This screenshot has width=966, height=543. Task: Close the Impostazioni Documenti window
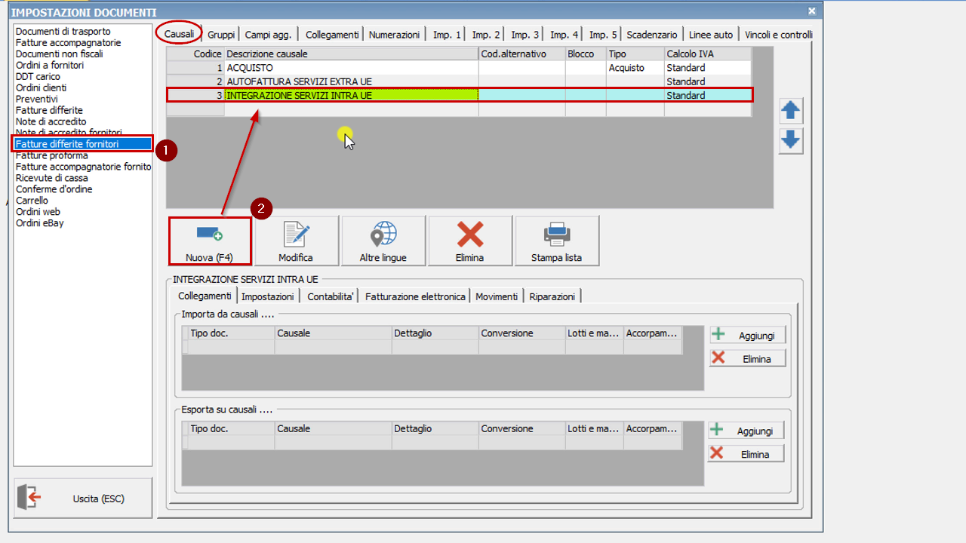[x=812, y=11]
